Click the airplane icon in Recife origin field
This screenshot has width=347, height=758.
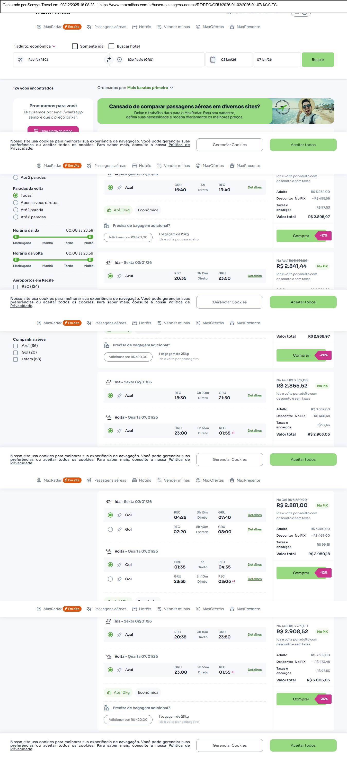coord(20,60)
